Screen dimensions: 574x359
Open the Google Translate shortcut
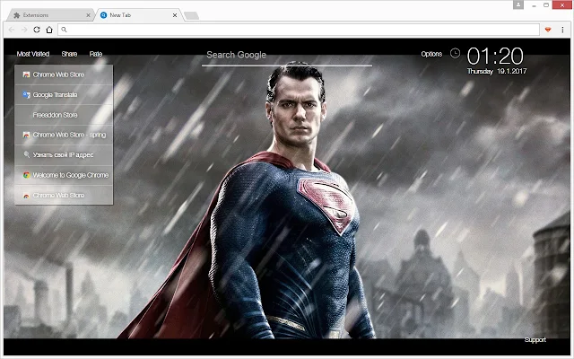click(64, 95)
